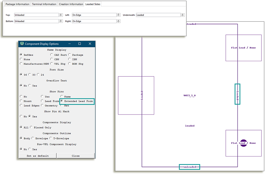
Task: Click the Component Display Options window icon
Action: tap(22, 44)
